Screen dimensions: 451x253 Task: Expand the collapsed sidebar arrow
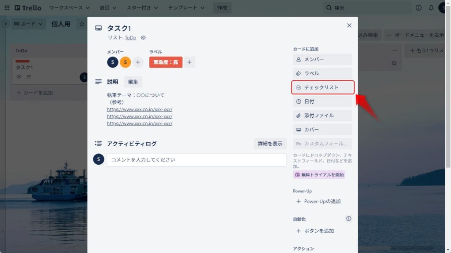coord(5,24)
